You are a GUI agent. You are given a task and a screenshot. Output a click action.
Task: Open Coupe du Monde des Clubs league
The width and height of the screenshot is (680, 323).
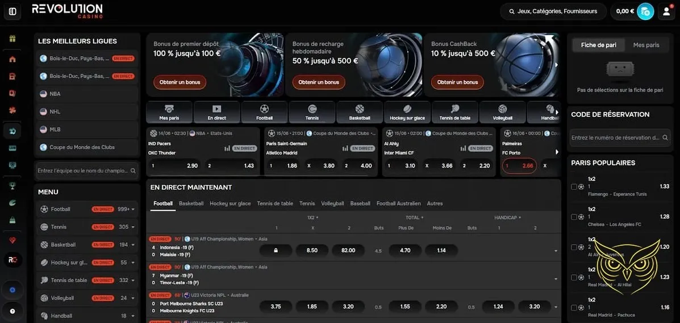pos(87,147)
